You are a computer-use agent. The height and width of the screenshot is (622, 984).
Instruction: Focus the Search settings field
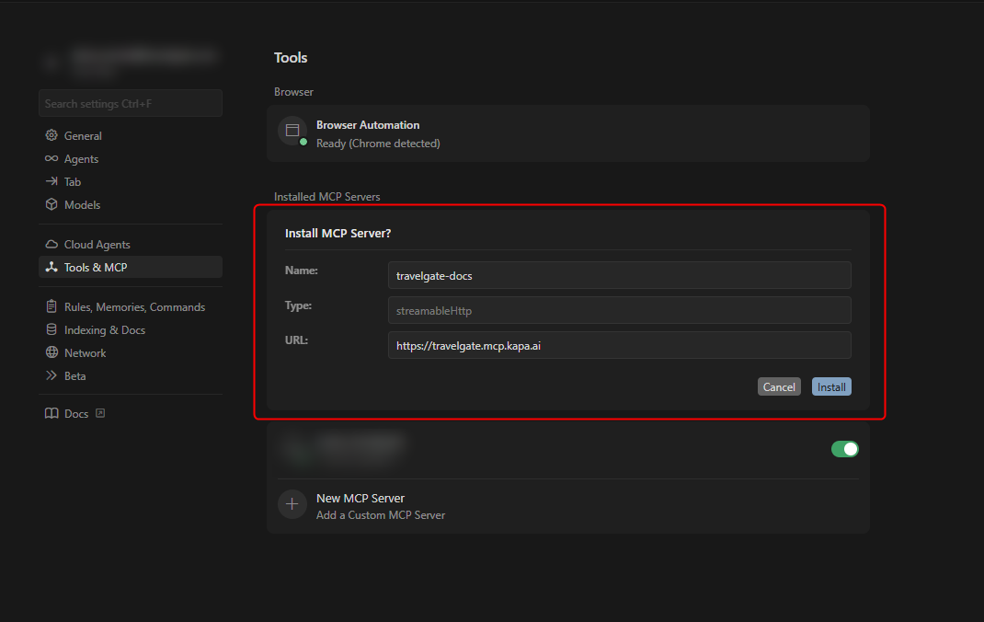131,104
